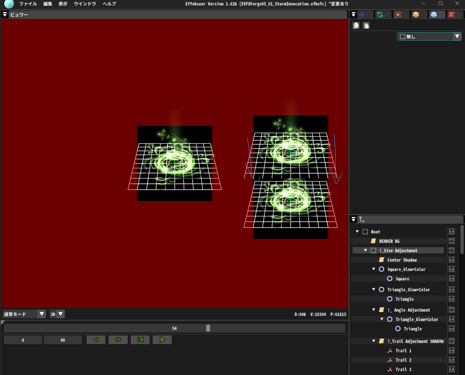
Task: Click the paste clipboard icon
Action: tap(366, 25)
